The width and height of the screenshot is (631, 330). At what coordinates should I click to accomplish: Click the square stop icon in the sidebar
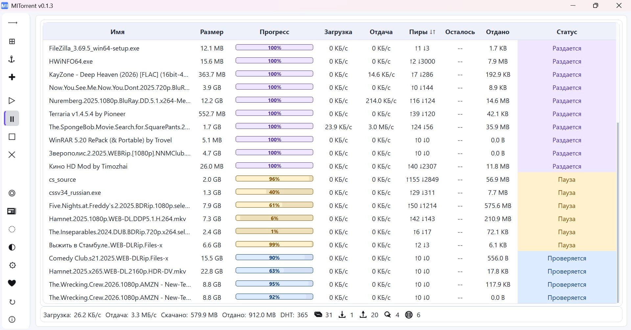pyautogui.click(x=12, y=137)
